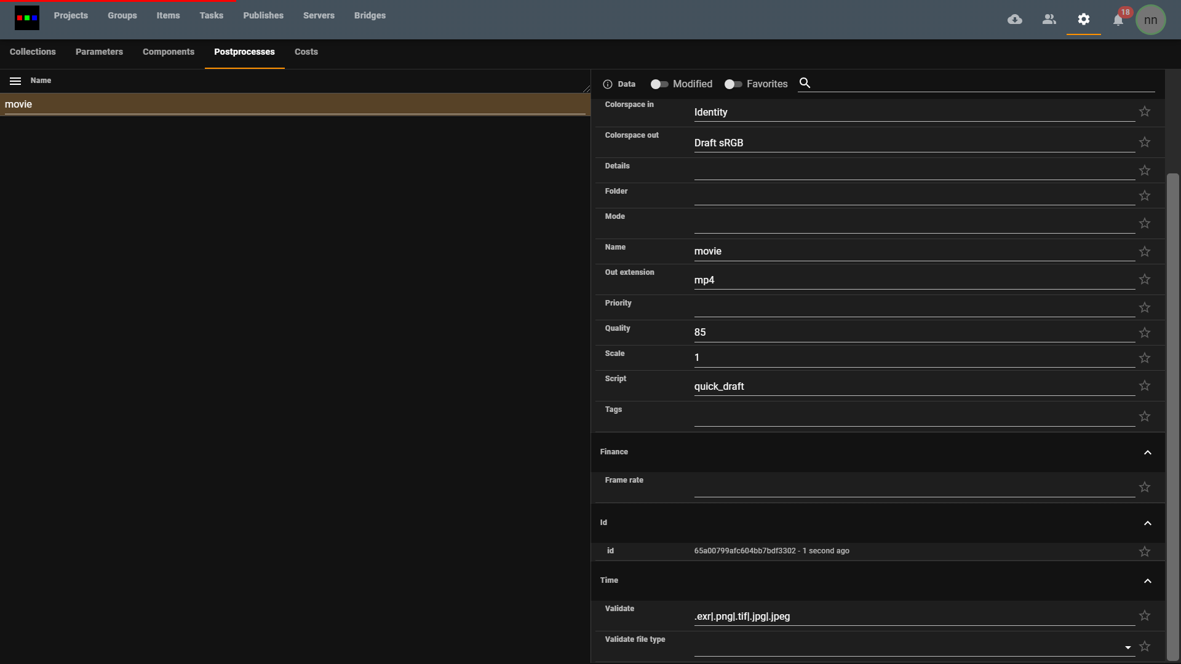Collapse the Id section

pyautogui.click(x=1148, y=523)
